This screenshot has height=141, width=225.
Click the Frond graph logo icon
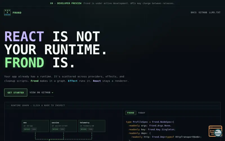(8, 12)
